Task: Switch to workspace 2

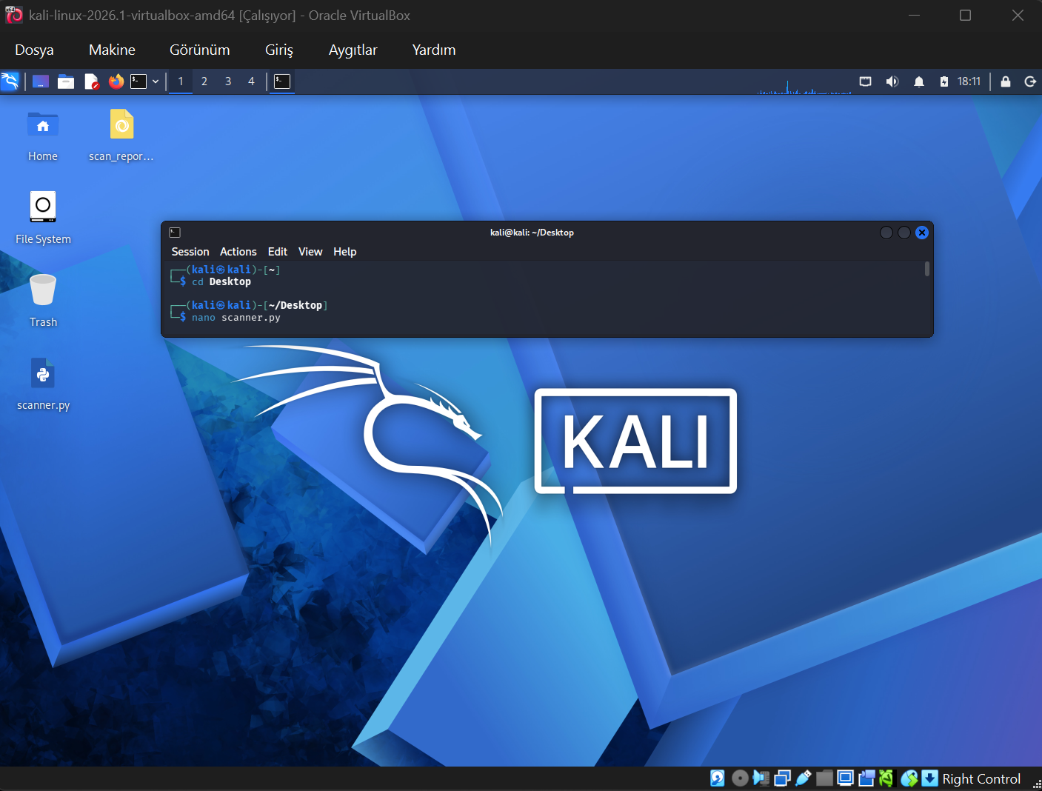Action: pos(204,81)
